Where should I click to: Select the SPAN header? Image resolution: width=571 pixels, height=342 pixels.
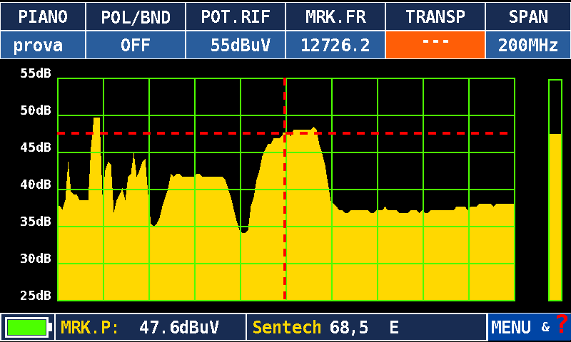tap(528, 16)
